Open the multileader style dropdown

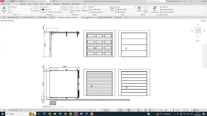[x=99, y=7]
